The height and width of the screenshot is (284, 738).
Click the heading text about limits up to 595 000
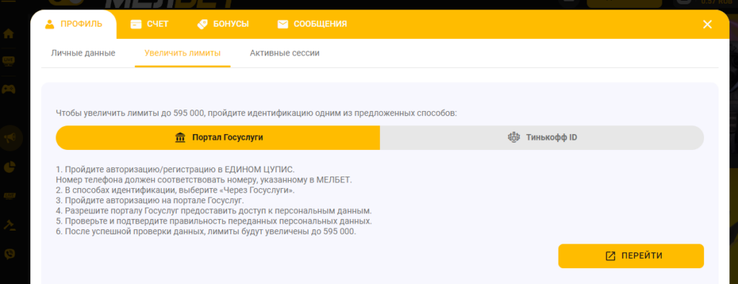pyautogui.click(x=257, y=113)
